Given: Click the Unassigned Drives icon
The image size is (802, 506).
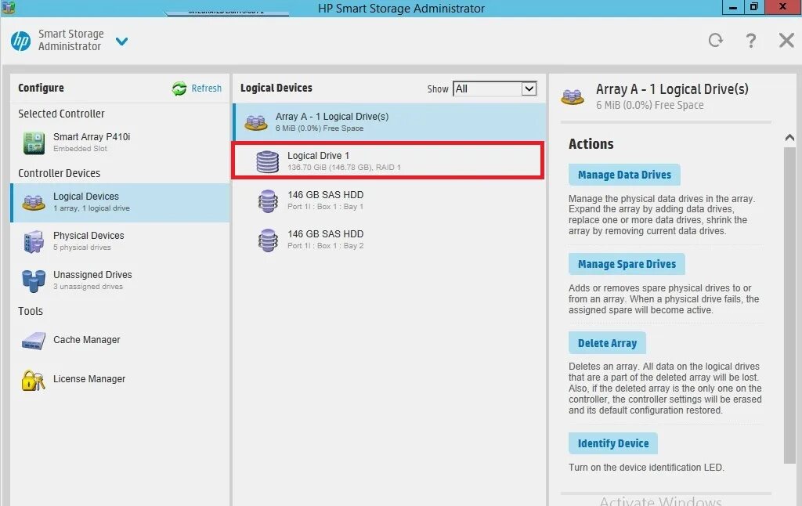Looking at the screenshot, I should pos(34,281).
